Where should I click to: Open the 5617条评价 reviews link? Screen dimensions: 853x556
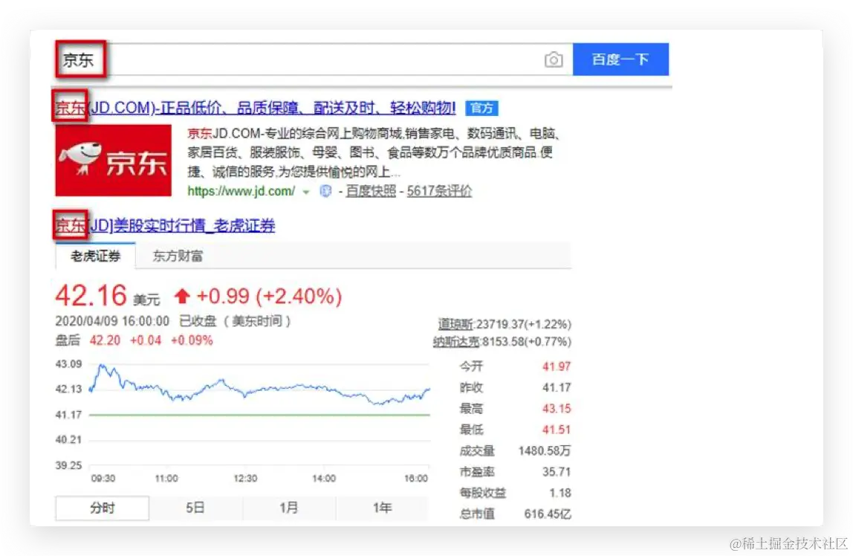coord(439,191)
